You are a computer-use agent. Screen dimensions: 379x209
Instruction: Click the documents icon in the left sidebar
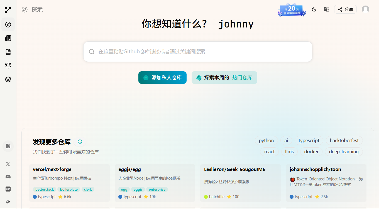pos(8,38)
